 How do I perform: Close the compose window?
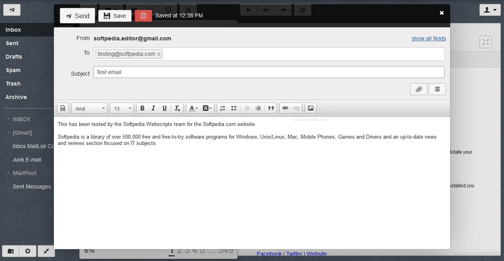tap(442, 13)
